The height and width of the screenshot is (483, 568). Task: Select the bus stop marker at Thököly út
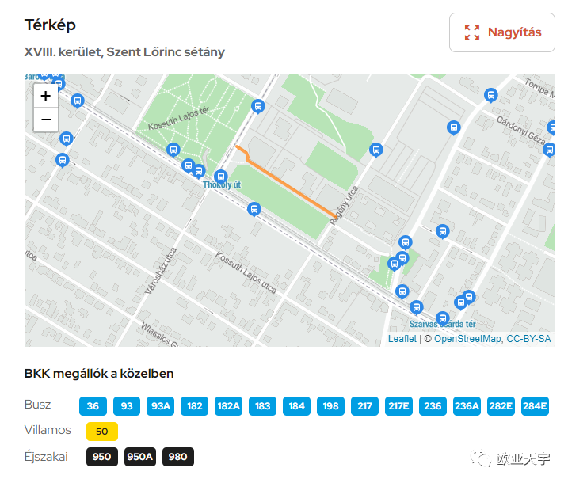coord(220,177)
